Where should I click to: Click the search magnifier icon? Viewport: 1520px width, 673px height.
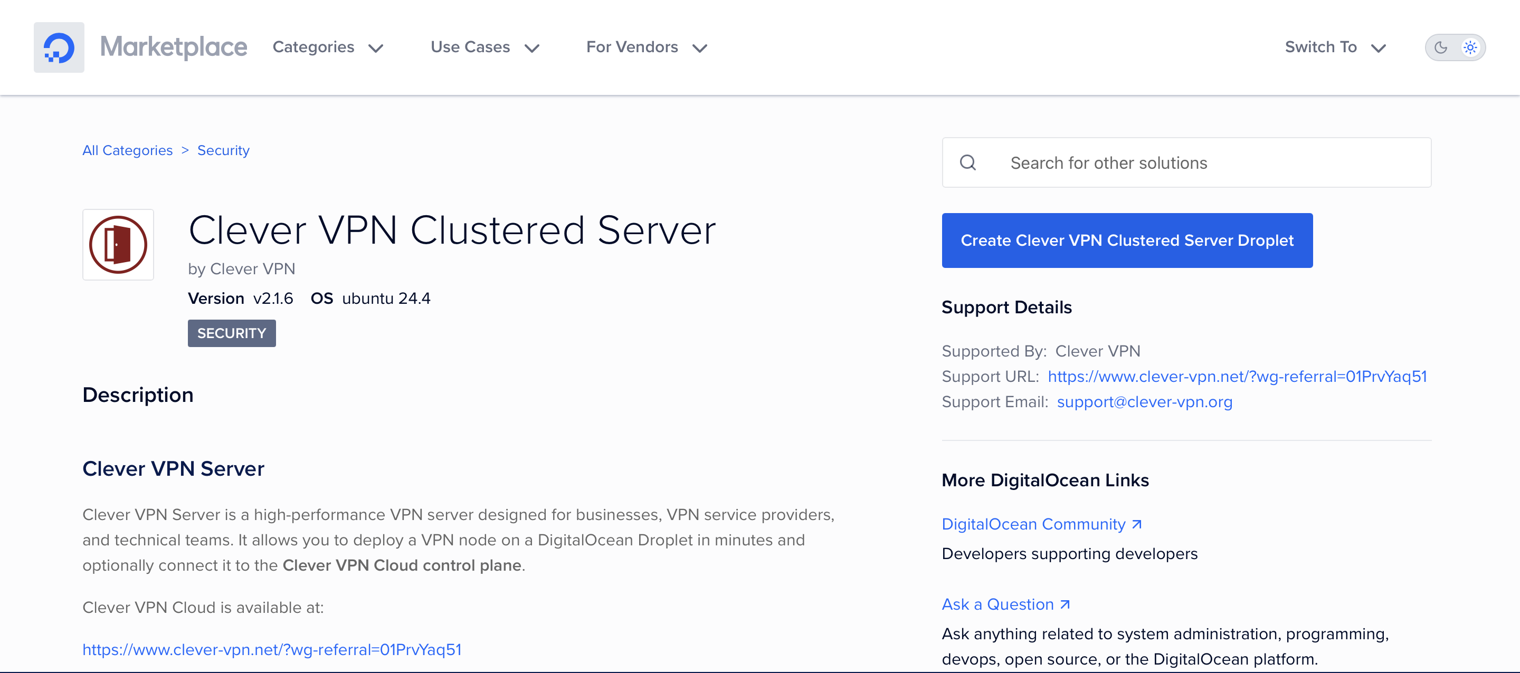pyautogui.click(x=968, y=163)
